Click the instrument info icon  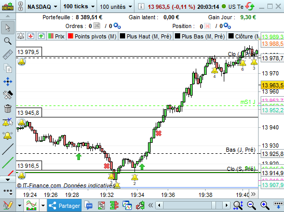pyautogui.click(x=141, y=7)
